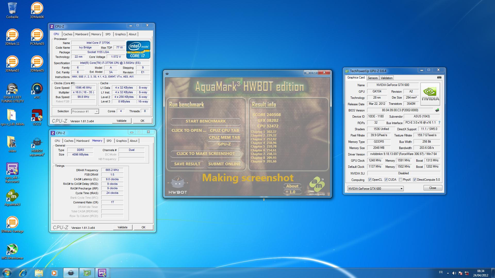Click About button in AquaMark window
This screenshot has height=278, width=495.
(292, 186)
